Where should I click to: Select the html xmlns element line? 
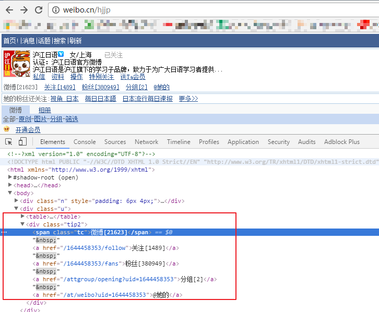coord(81,170)
